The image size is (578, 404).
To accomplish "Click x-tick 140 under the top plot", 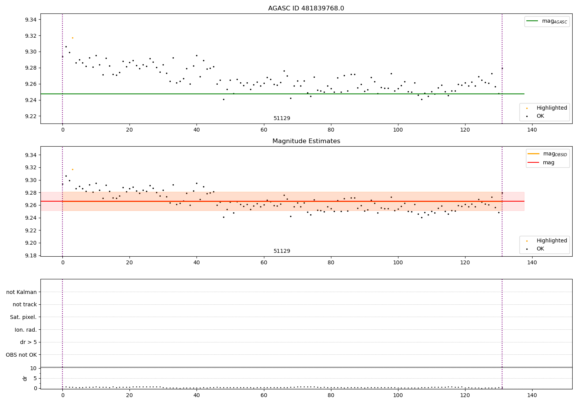I will click(x=532, y=130).
